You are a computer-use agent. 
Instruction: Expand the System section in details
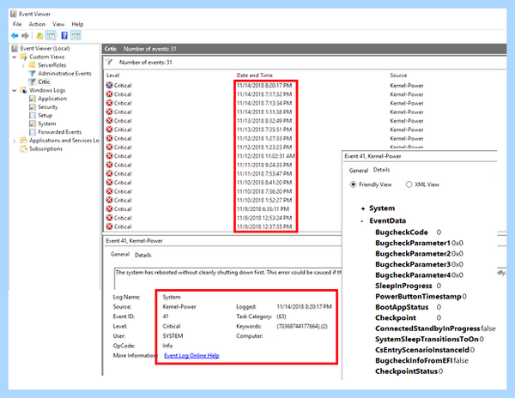point(363,208)
